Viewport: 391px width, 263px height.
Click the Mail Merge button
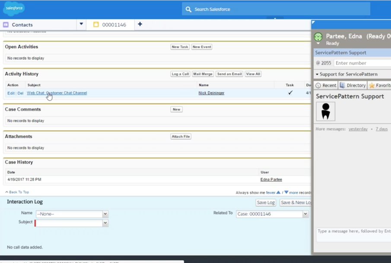pyautogui.click(x=203, y=74)
